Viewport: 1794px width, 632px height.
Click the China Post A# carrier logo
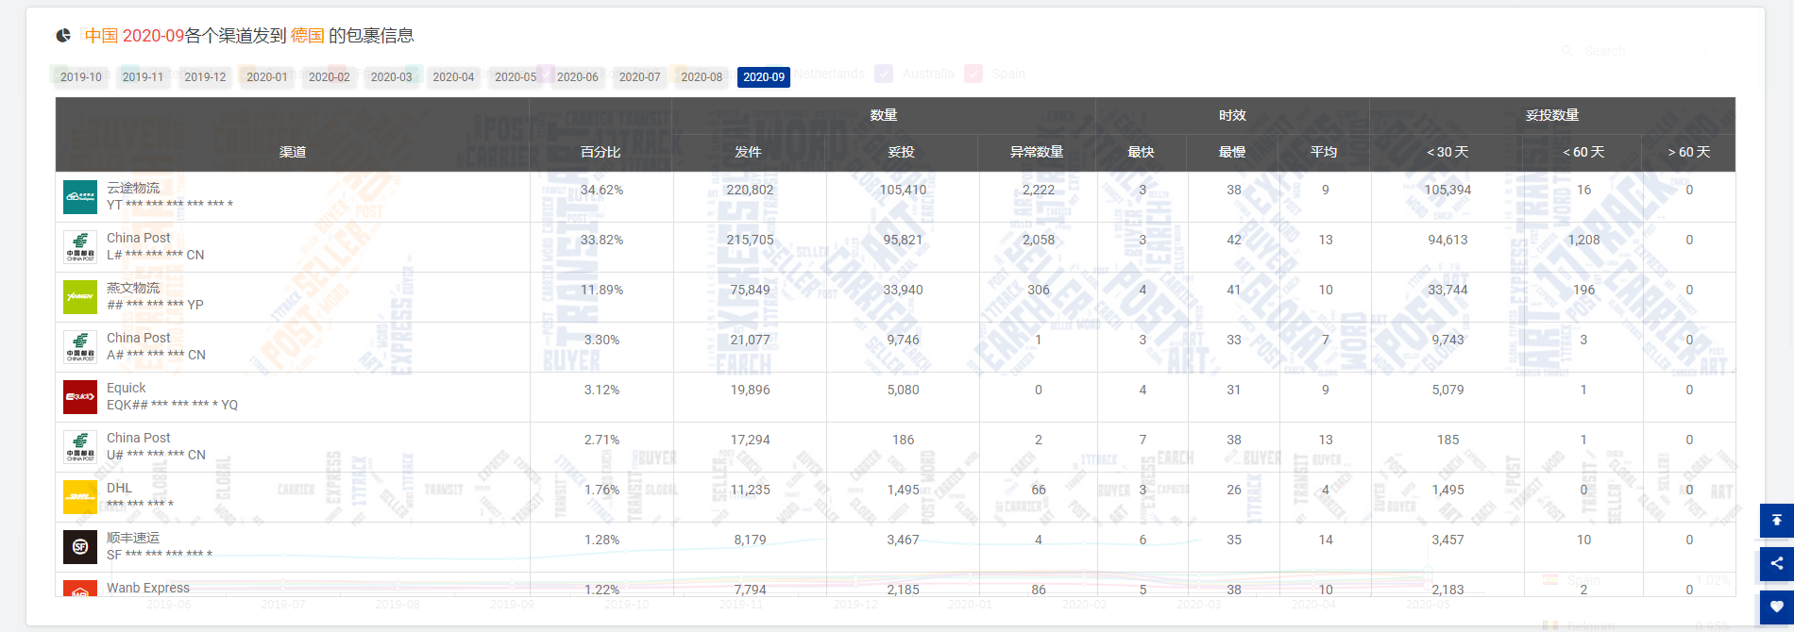click(x=80, y=347)
